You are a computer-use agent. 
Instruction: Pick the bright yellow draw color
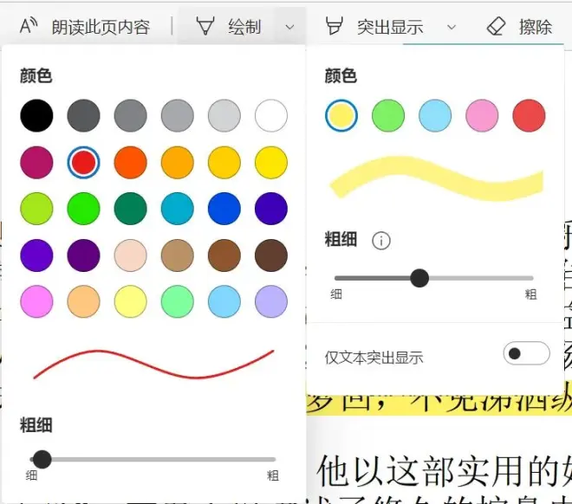(271, 162)
